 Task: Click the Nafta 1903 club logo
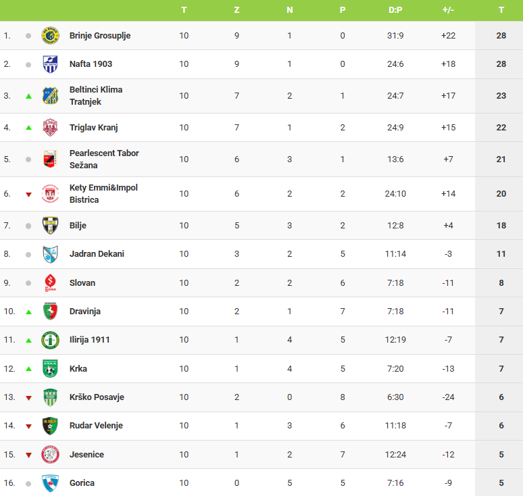pyautogui.click(x=50, y=64)
